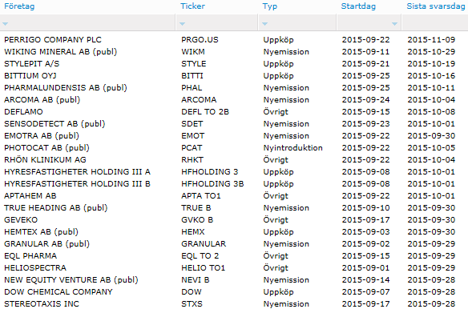This screenshot has height=309, width=468.
Task: Open the Ticker column filter dropdown arrow
Action: point(183,24)
